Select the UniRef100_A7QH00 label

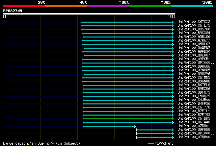pyautogui.click(x=194, y=137)
